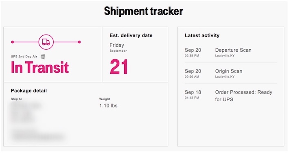The width and height of the screenshot is (289, 153).
Task: Click the large 21 delivery date number
Action: [119, 67]
